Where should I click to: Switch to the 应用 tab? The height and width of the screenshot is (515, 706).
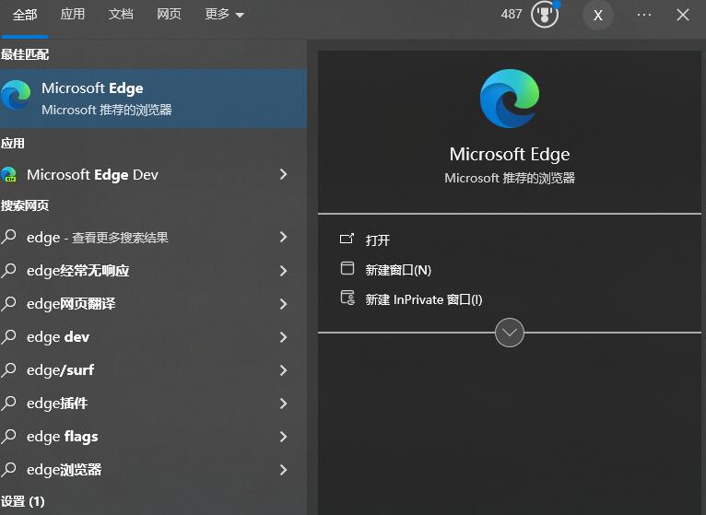coord(73,14)
